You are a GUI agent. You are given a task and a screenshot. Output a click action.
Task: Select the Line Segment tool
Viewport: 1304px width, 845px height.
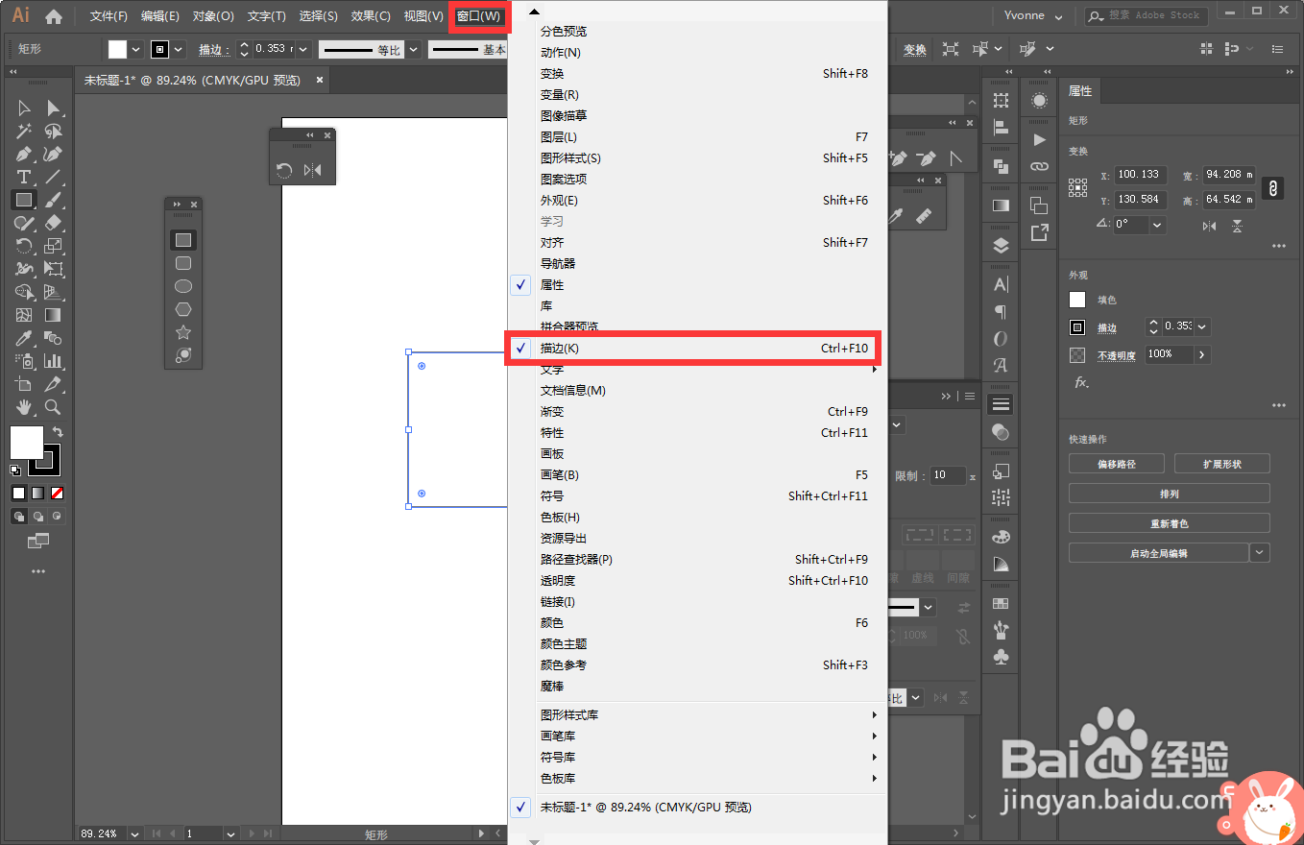pyautogui.click(x=54, y=177)
